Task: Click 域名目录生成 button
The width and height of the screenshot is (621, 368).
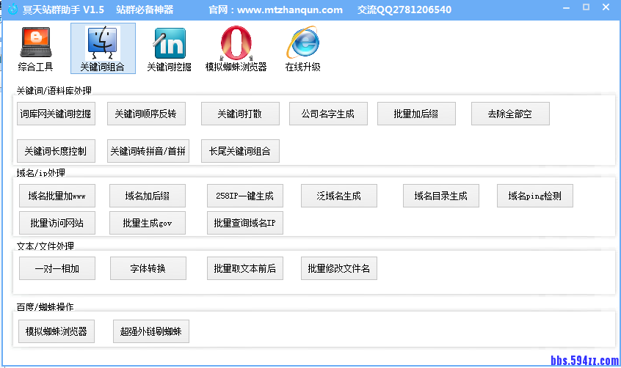Action: pyautogui.click(x=441, y=196)
